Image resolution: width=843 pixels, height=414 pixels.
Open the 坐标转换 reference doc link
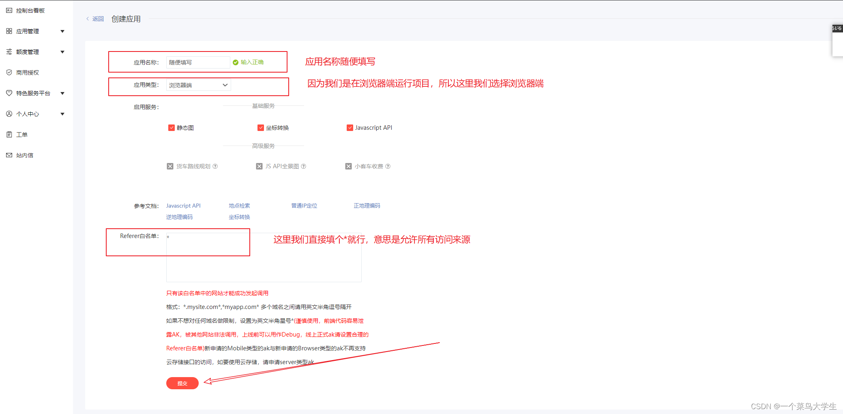click(239, 217)
